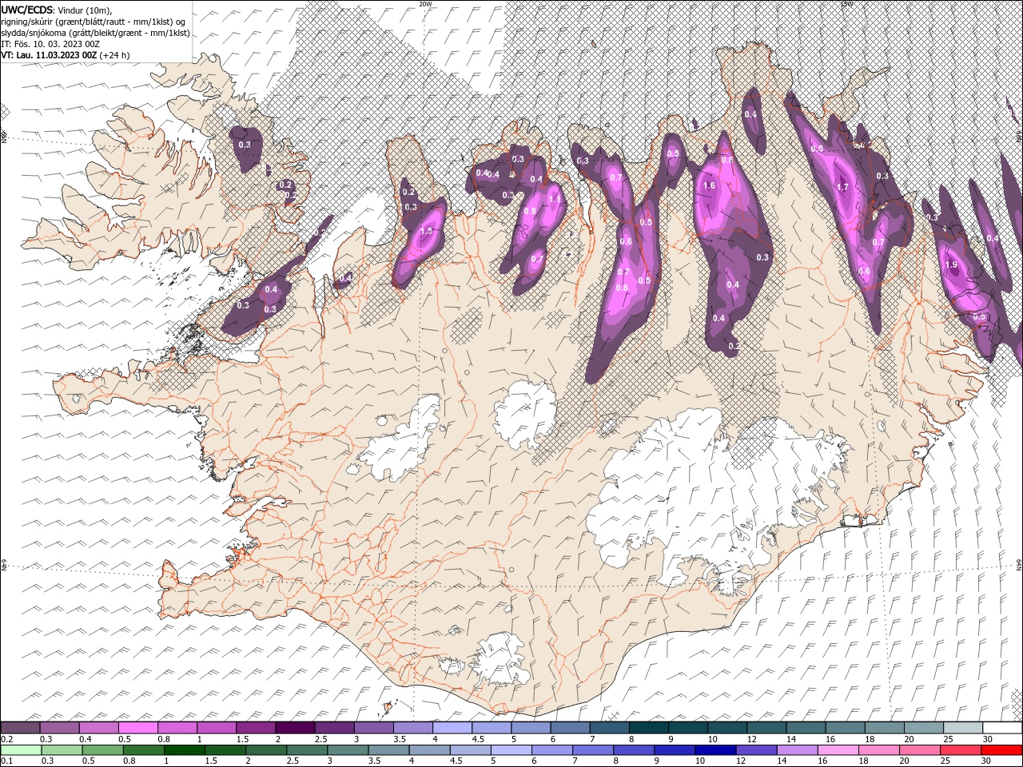Click the 1.6 snowfall value on the map
Image resolution: width=1023 pixels, height=767 pixels.
tap(709, 185)
